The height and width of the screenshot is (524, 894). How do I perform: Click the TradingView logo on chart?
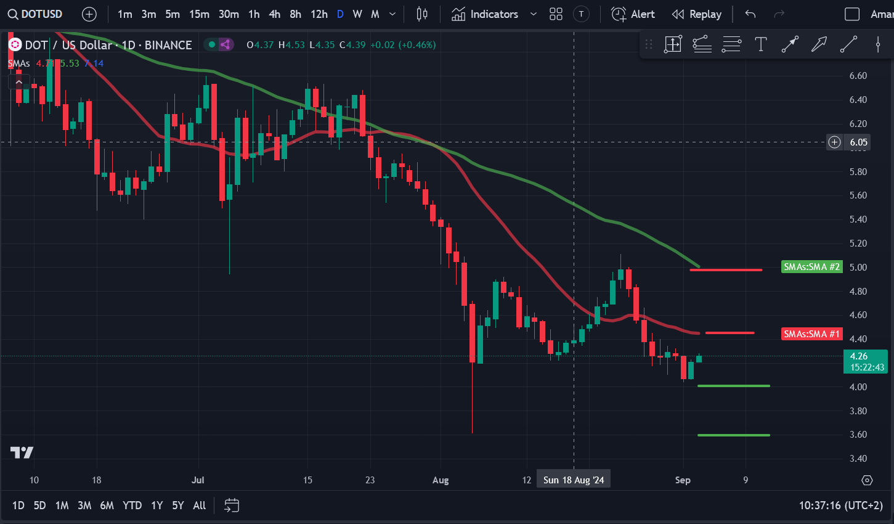22,452
